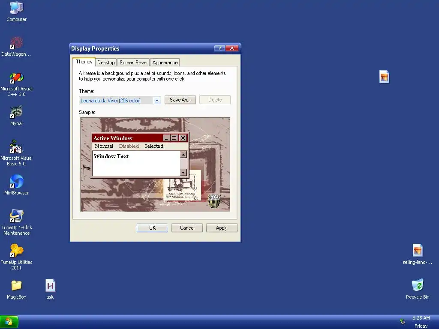Switch to the Appearance tab

pyautogui.click(x=165, y=63)
